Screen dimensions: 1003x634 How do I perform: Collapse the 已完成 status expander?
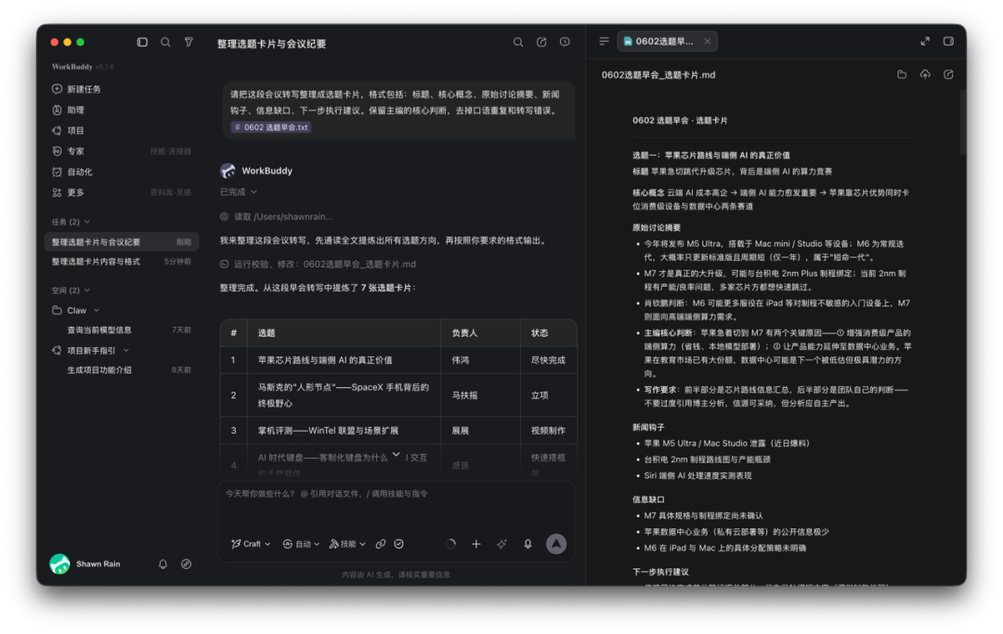239,192
